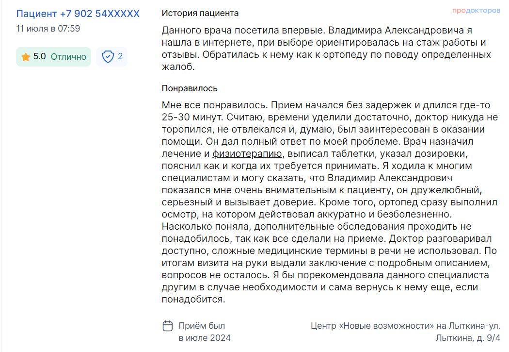Screen dimensions: 509x352
Task: Click the verified shield checkmark icon
Action: pyautogui.click(x=108, y=56)
